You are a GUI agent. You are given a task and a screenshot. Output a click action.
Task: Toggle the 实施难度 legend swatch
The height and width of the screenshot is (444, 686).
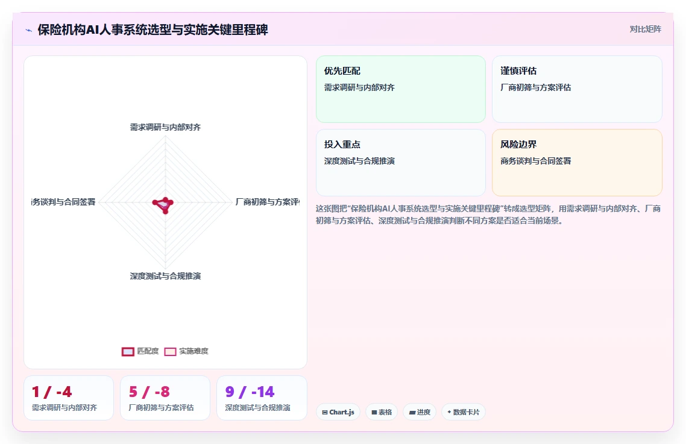point(170,351)
